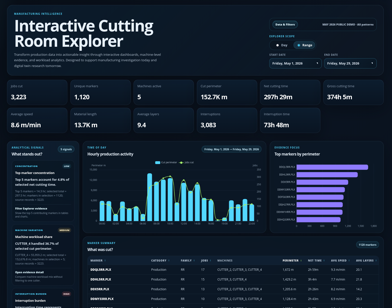Click the 1,672 m perimeter cell
Viewport: 392px width, 308px height.
click(x=288, y=270)
